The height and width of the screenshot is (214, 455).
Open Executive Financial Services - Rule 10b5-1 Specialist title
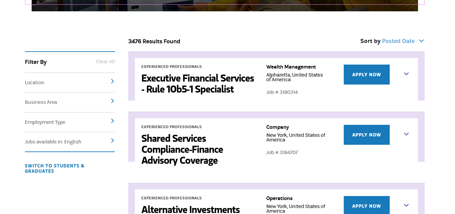(198, 84)
